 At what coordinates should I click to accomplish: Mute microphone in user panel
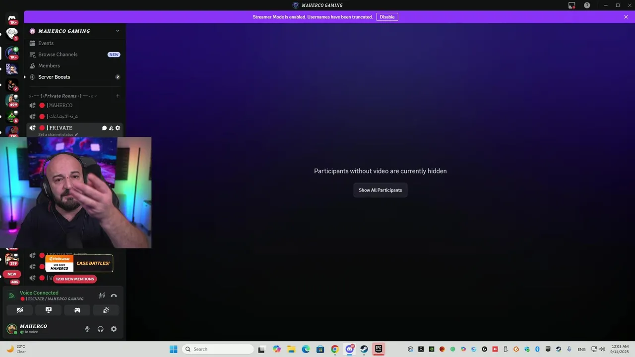pyautogui.click(x=87, y=329)
